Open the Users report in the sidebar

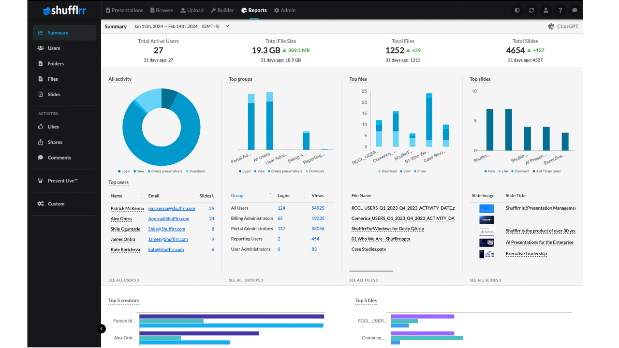point(64,48)
